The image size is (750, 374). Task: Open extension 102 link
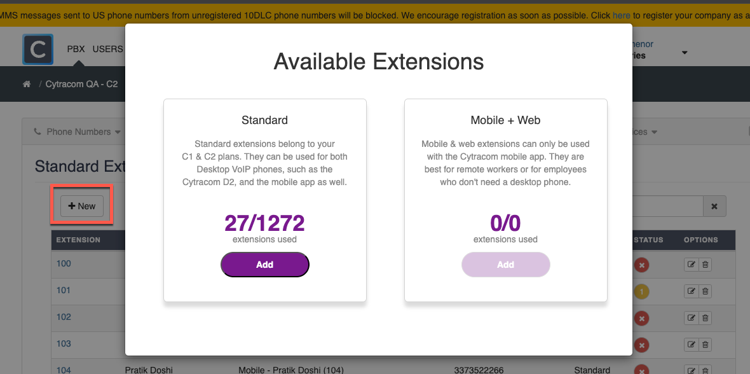click(x=64, y=317)
